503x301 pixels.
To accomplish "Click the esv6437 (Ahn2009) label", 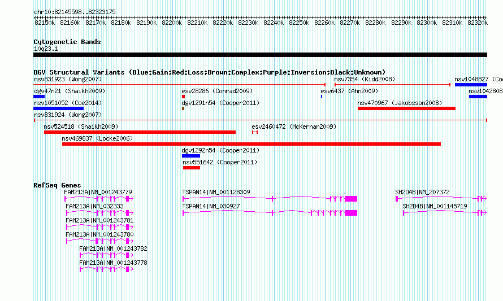I will click(x=349, y=91).
